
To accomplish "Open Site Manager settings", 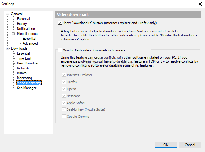I will [27, 88].
